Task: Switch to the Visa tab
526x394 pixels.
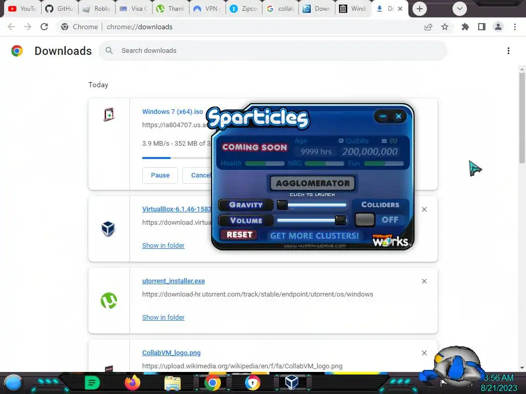Action: click(134, 9)
